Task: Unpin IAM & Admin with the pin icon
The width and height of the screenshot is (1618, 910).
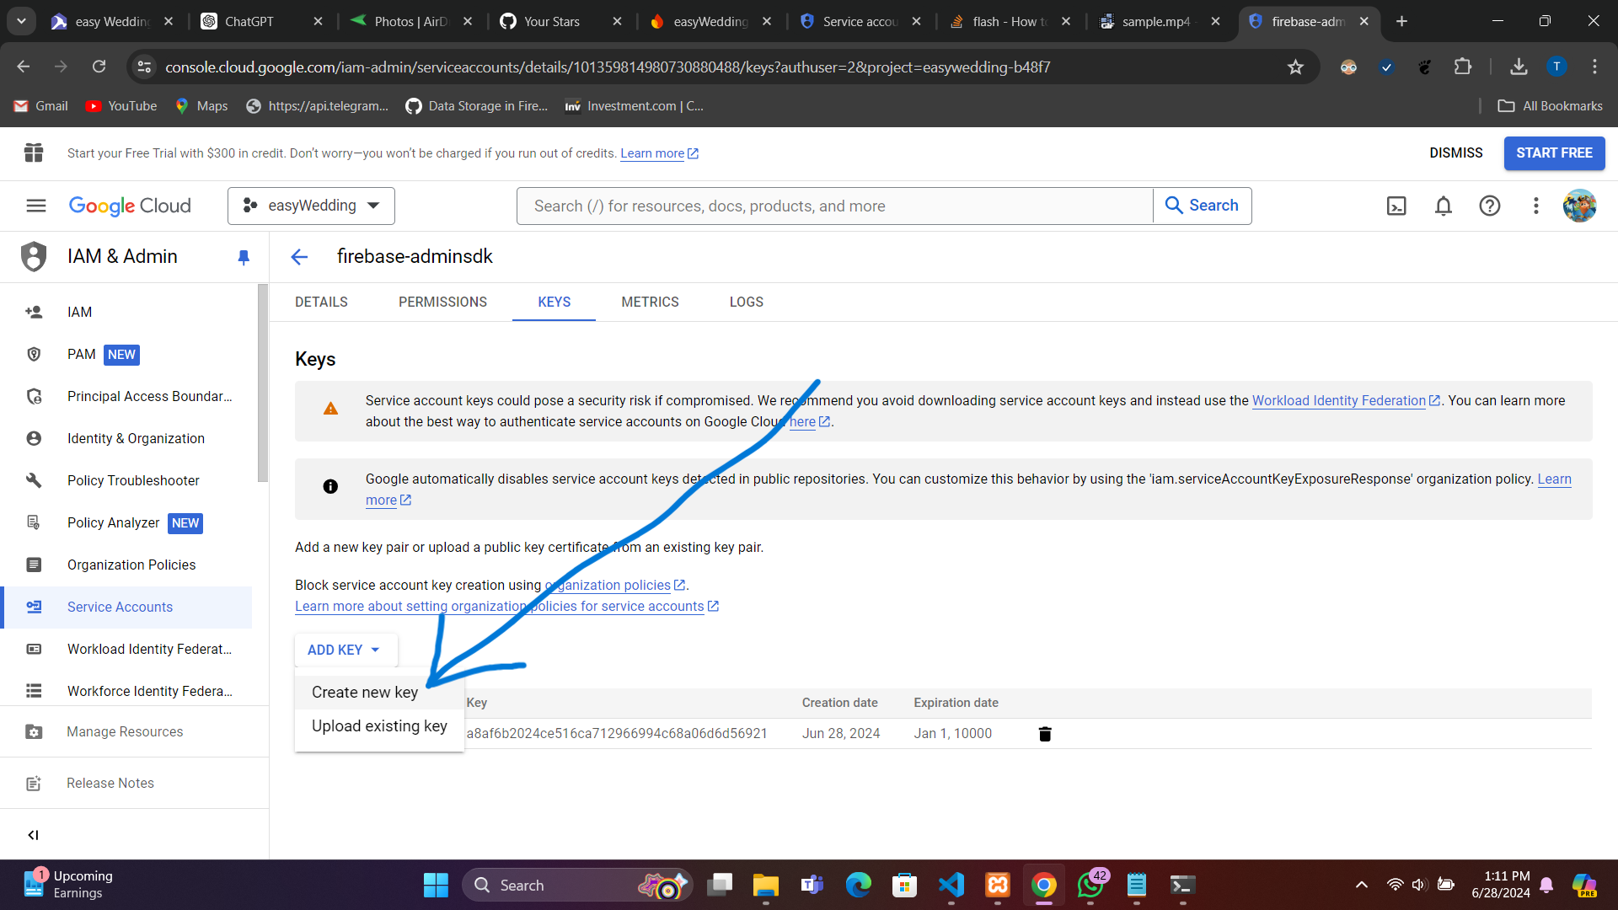Action: pos(244,257)
